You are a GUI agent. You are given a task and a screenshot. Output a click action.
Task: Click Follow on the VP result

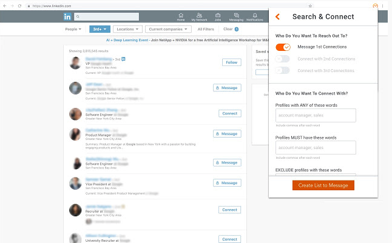pos(232,62)
